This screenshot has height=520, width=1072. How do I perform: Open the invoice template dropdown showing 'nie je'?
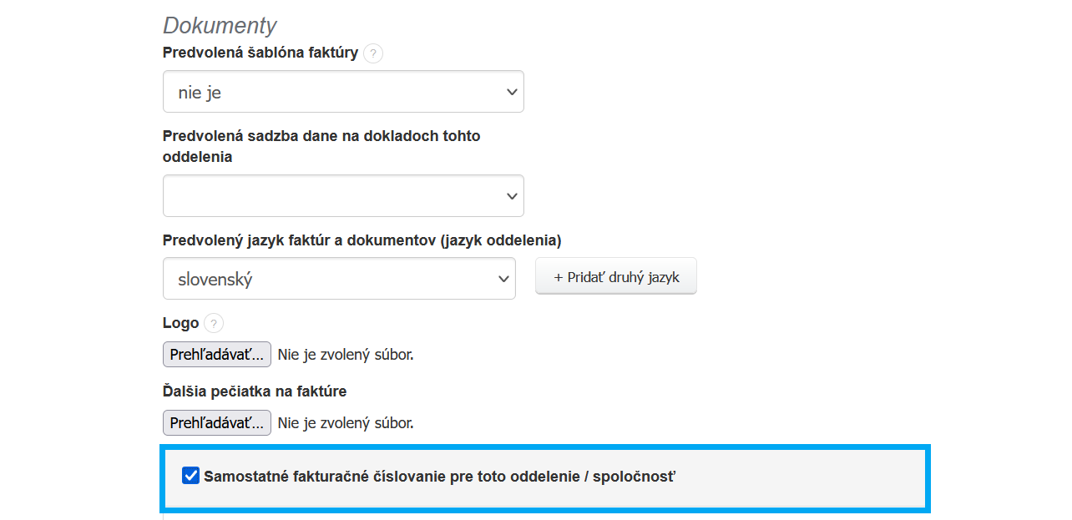click(342, 92)
